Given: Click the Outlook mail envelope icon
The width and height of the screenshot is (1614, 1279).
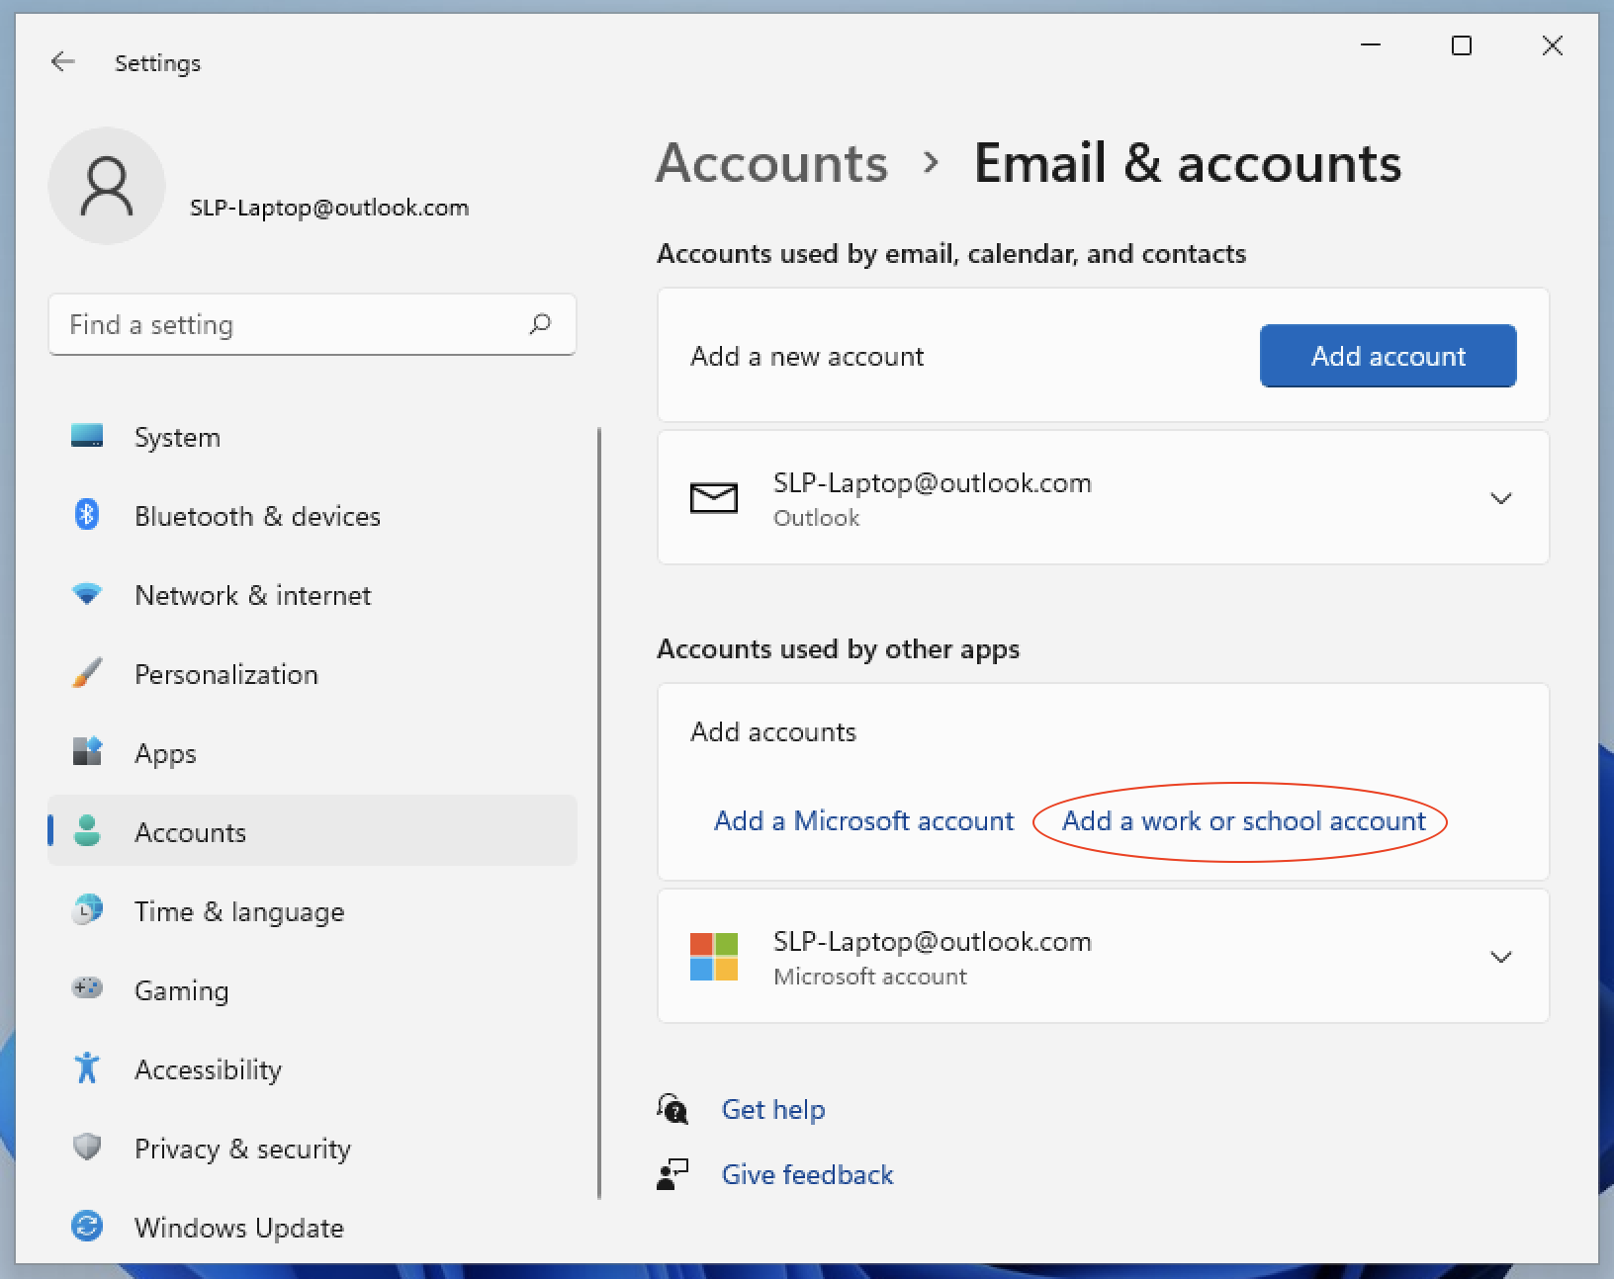Looking at the screenshot, I should (714, 498).
